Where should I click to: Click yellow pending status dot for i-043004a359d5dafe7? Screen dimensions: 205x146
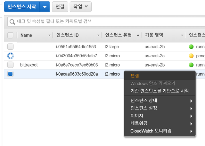pyautogui.click(x=191, y=56)
